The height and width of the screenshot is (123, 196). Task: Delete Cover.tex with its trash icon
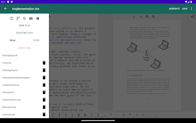[x=44, y=63]
